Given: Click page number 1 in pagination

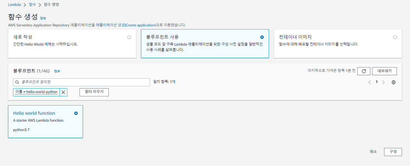Looking at the screenshot, I should (377, 82).
